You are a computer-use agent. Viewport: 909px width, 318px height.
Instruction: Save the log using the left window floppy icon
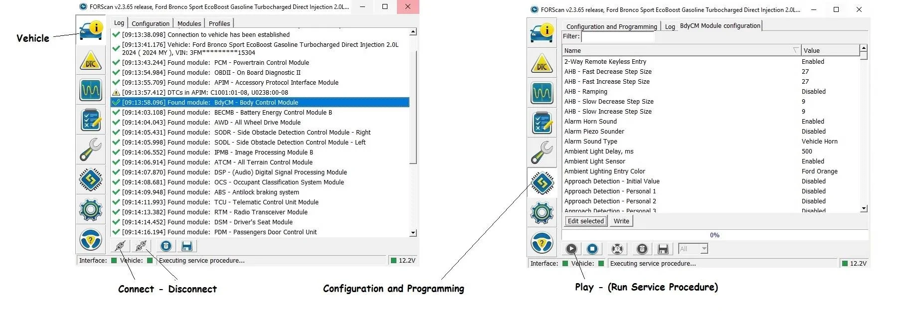187,246
